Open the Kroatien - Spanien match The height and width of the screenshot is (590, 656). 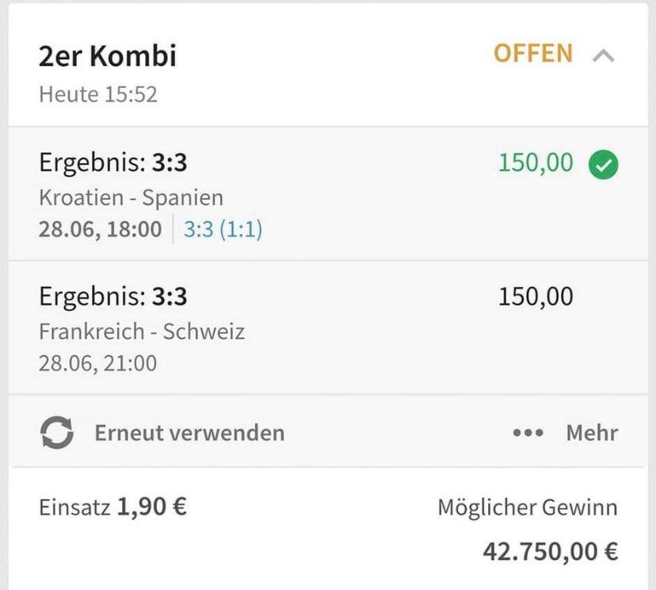[x=131, y=197]
